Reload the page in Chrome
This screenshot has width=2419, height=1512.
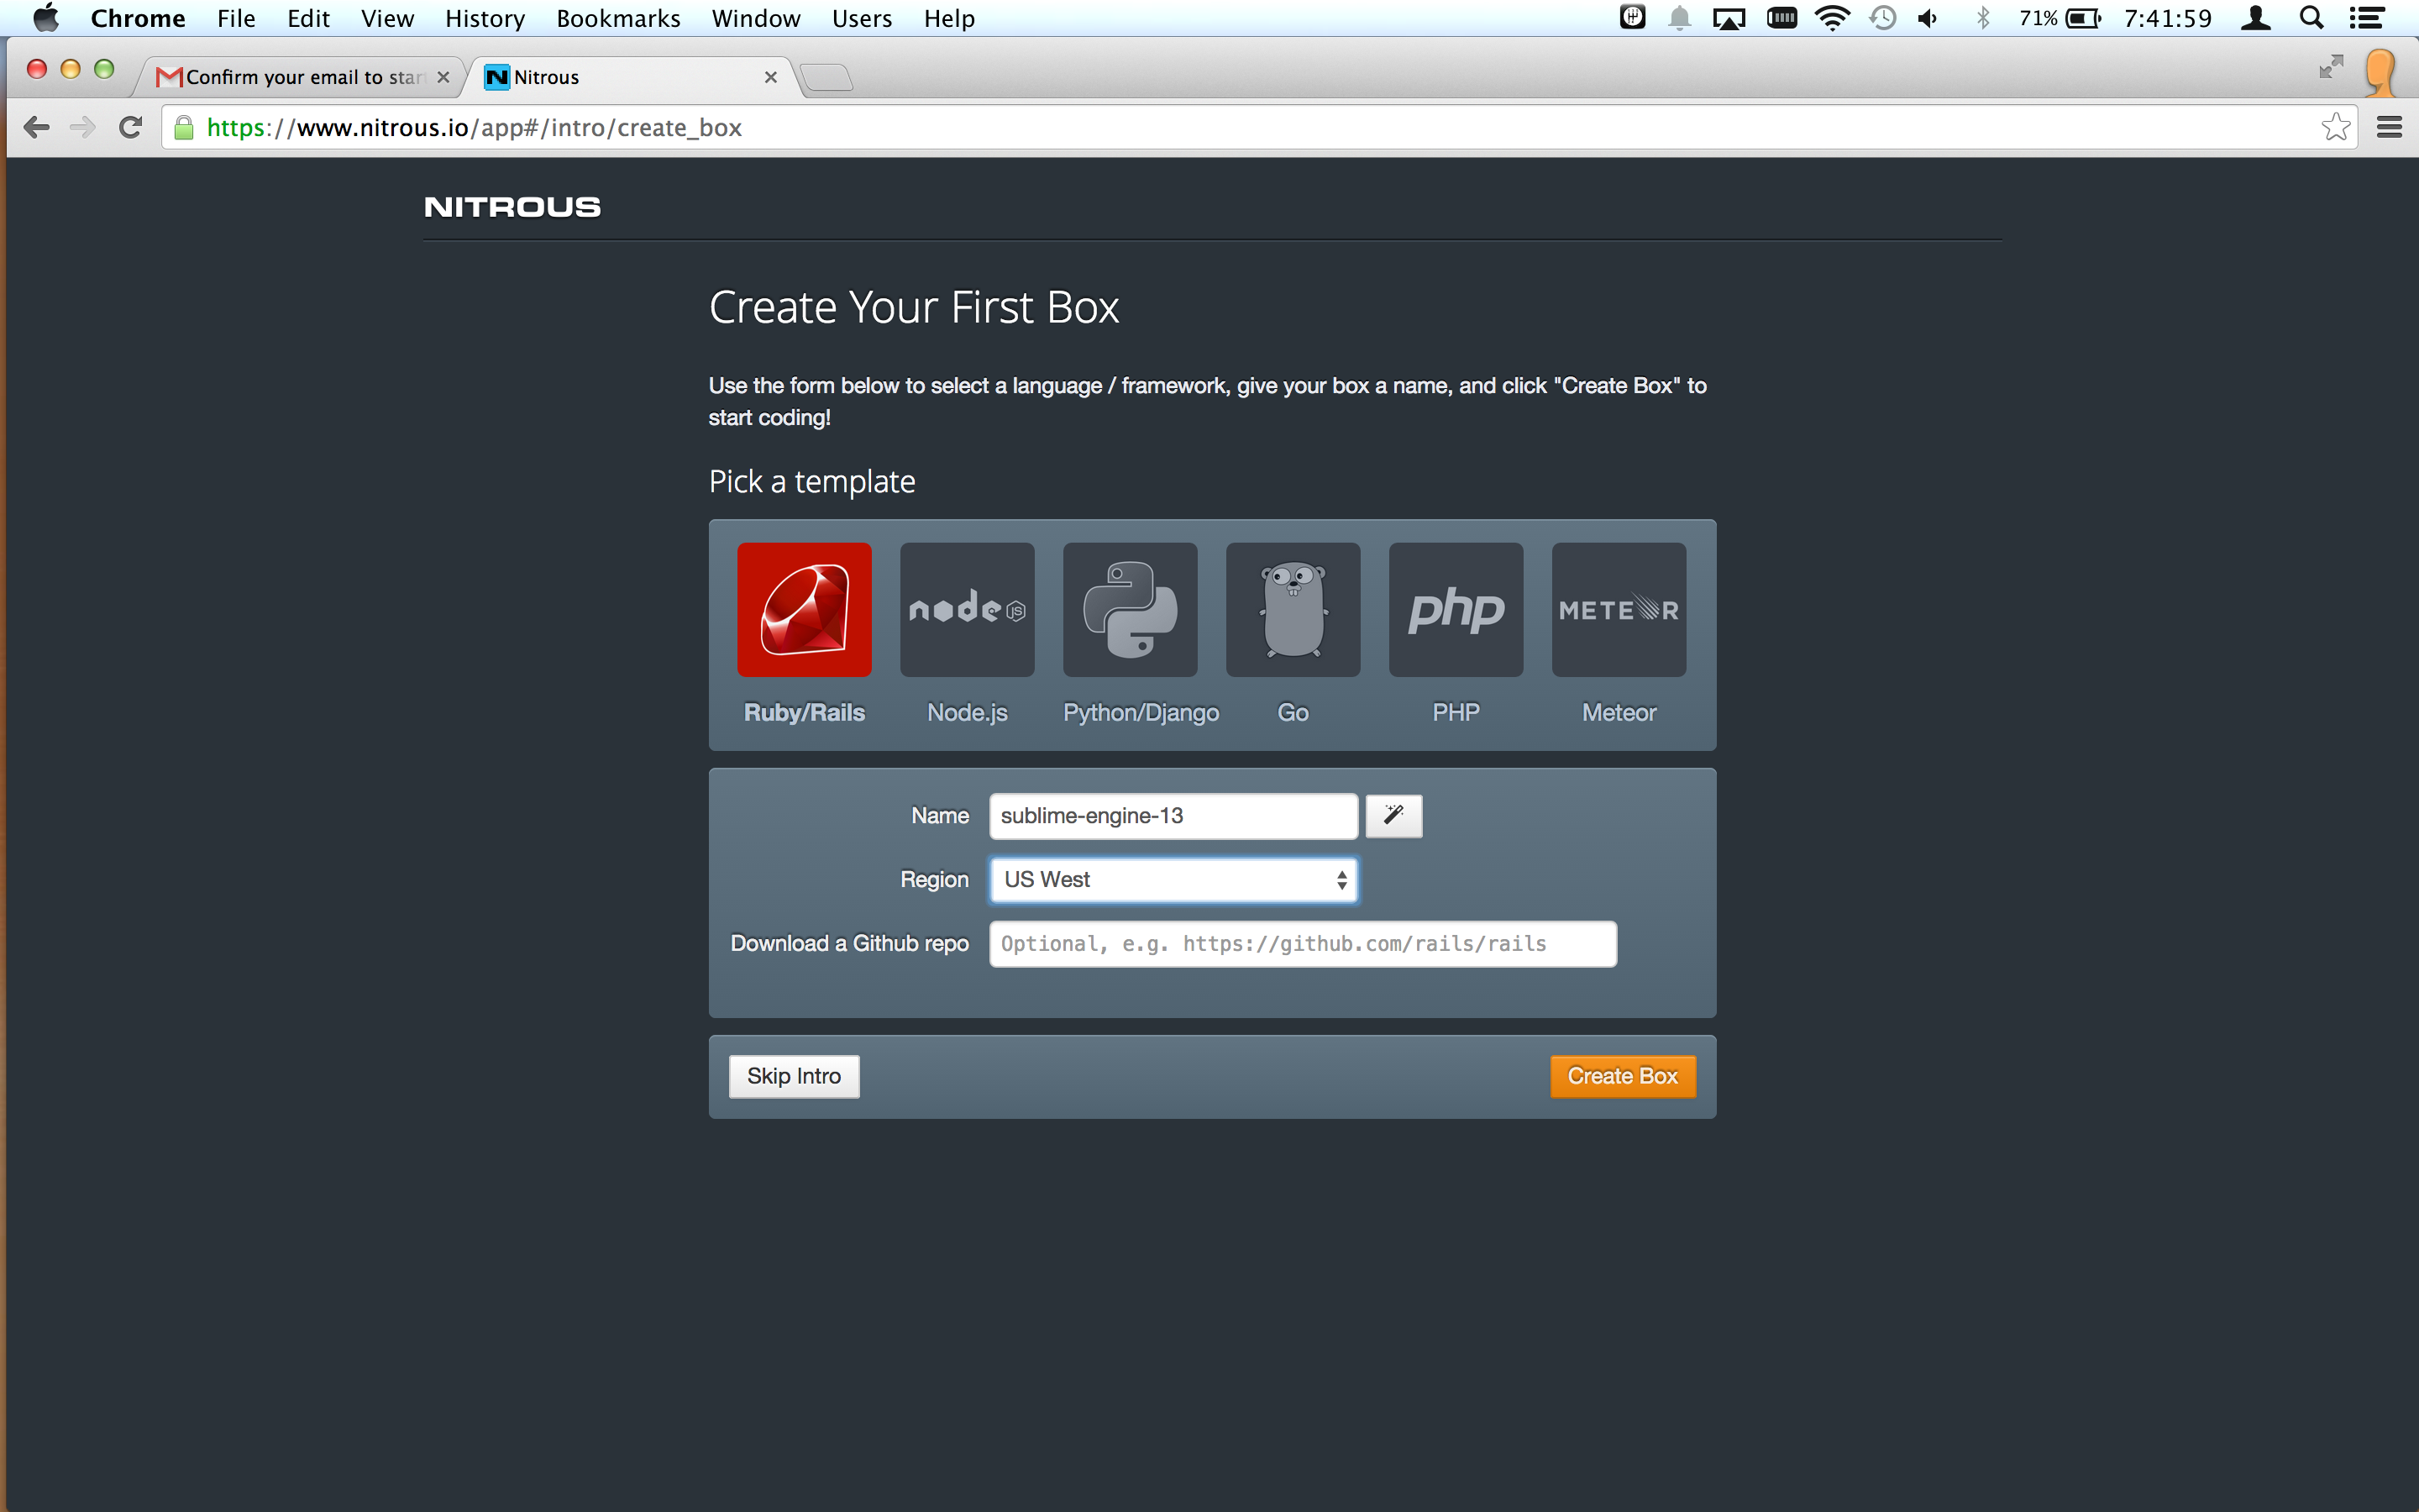[130, 127]
